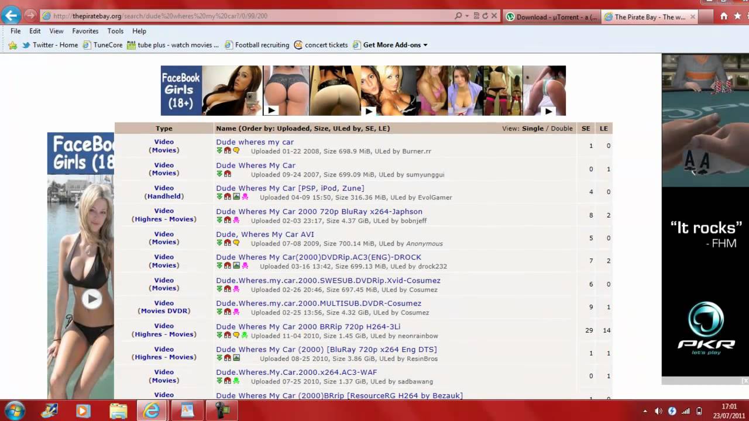749x421 pixels.
Task: Open 'Dude Wheres My Car [PSP, iPod, Zune]' torrent
Action: (290, 188)
